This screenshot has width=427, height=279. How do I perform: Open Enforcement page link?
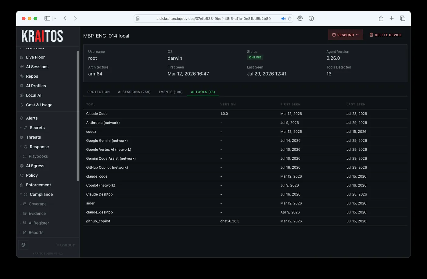38,185
